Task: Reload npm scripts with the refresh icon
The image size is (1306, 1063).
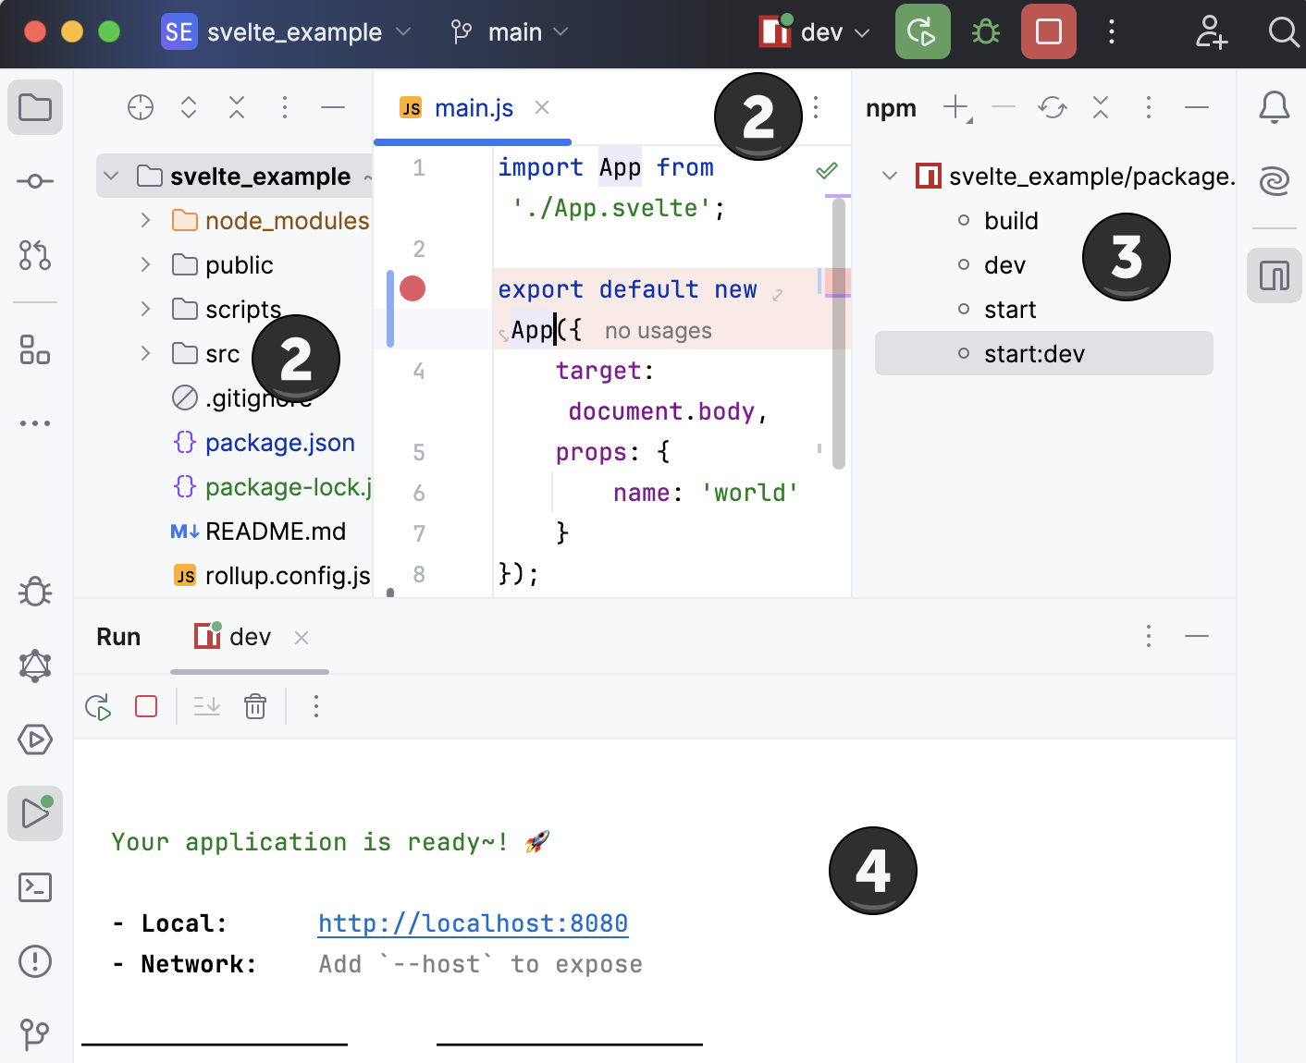Action: click(x=1052, y=107)
